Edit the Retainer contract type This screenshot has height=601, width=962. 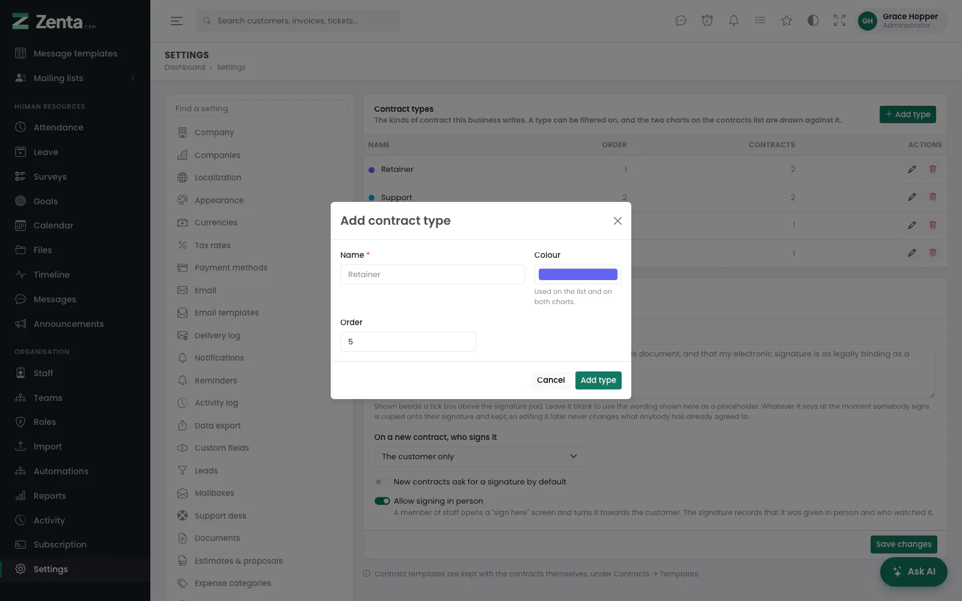912,169
